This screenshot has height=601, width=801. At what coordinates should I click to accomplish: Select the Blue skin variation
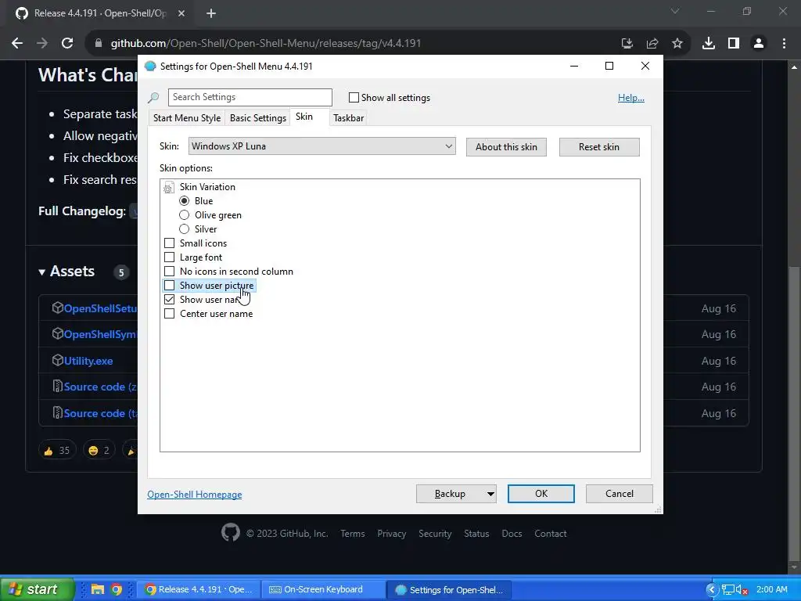[184, 201]
